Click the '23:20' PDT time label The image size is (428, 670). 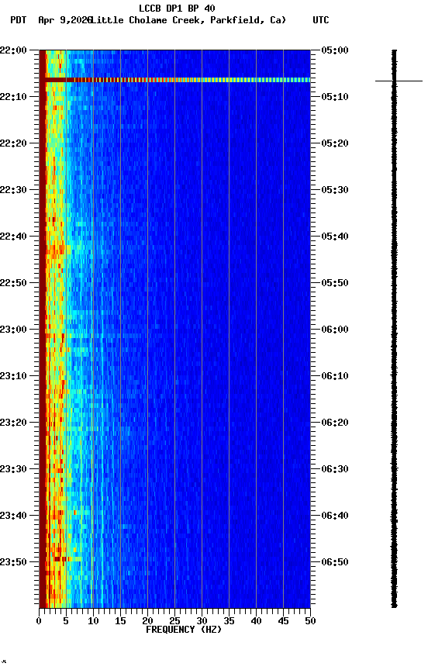13,423
